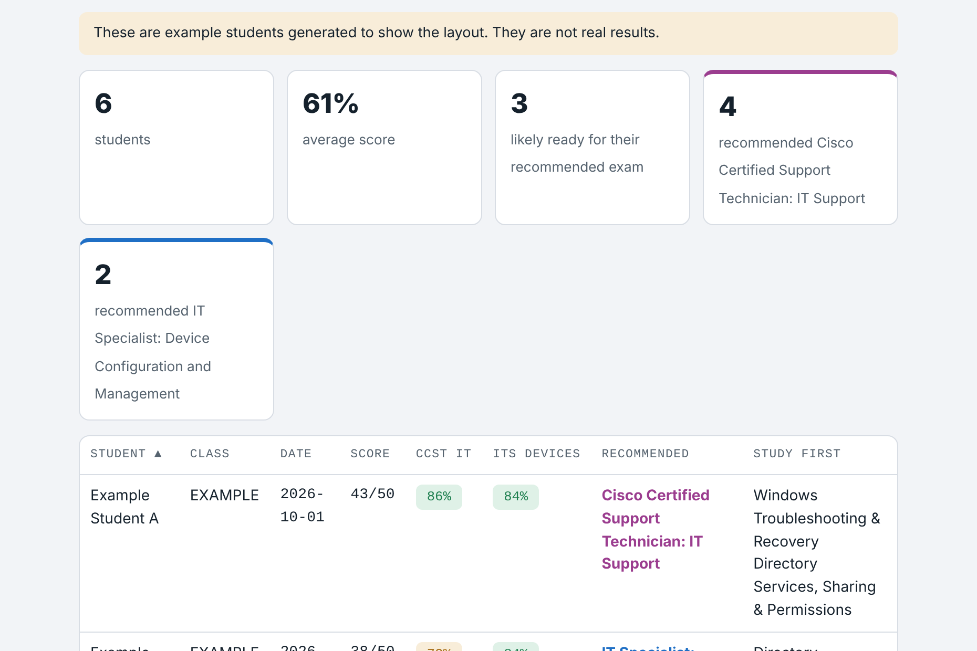Click the Example Student A name cell
This screenshot has width=977, height=651.
tap(124, 507)
